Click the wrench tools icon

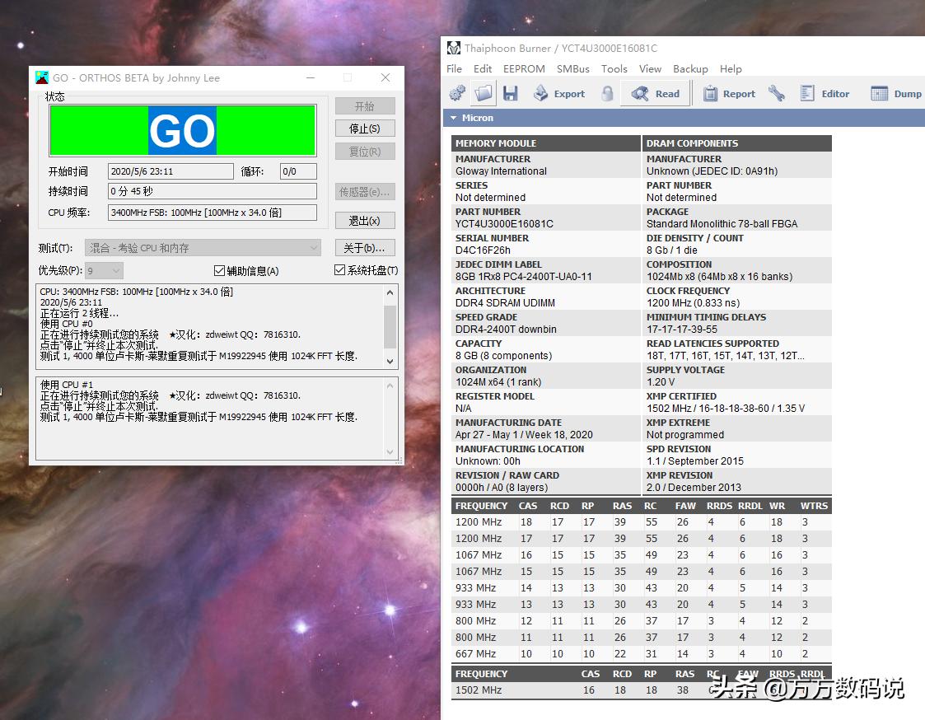coord(777,93)
